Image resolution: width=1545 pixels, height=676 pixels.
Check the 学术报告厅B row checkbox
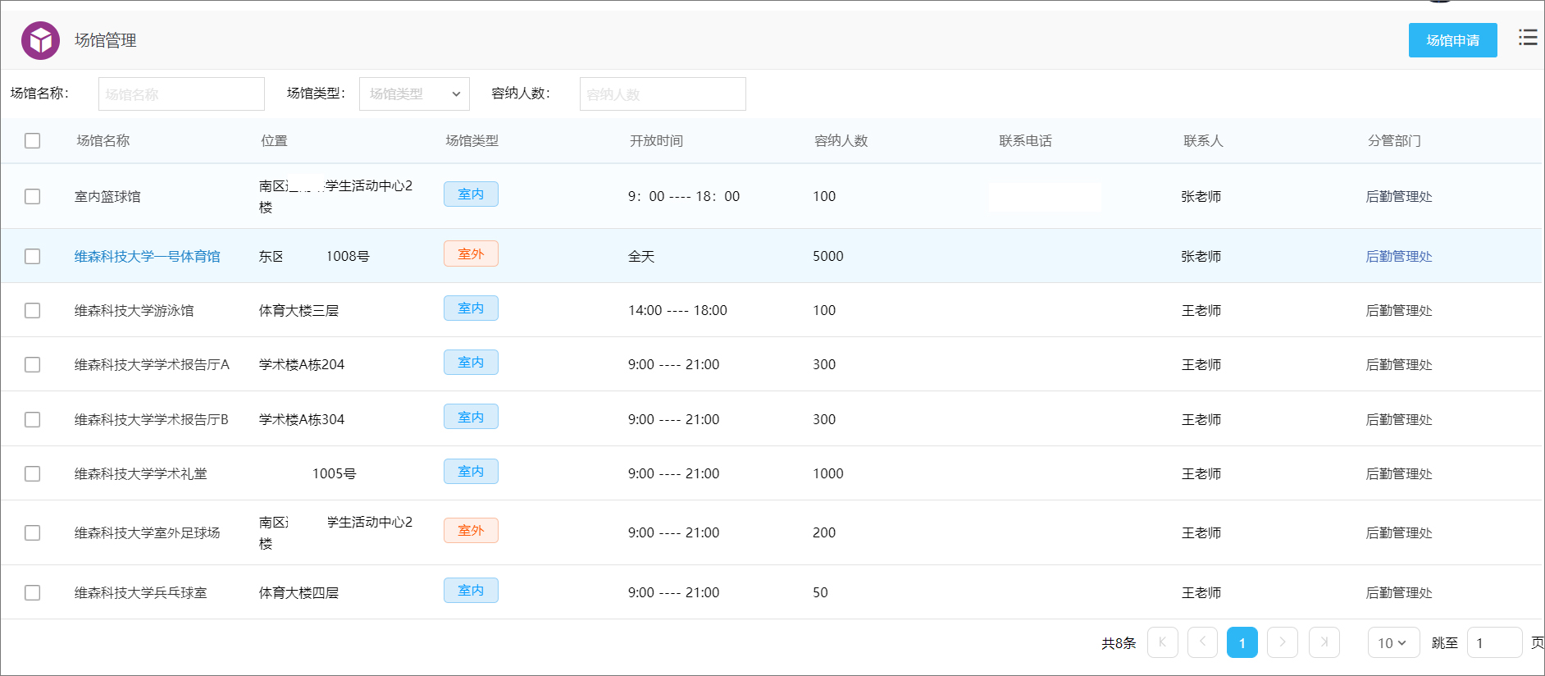point(32,419)
